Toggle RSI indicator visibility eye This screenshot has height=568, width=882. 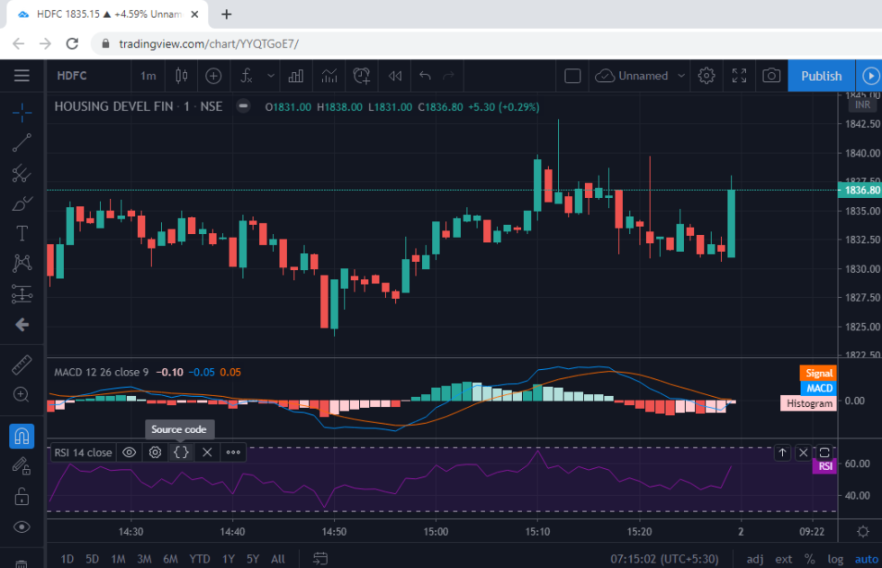[130, 452]
